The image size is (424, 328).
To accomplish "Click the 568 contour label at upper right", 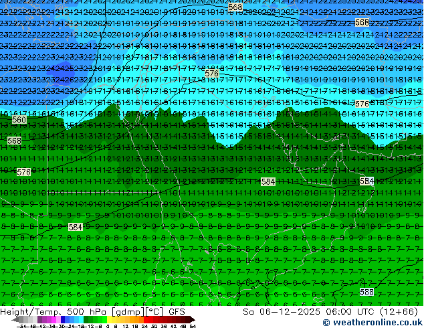I will 362,22.
